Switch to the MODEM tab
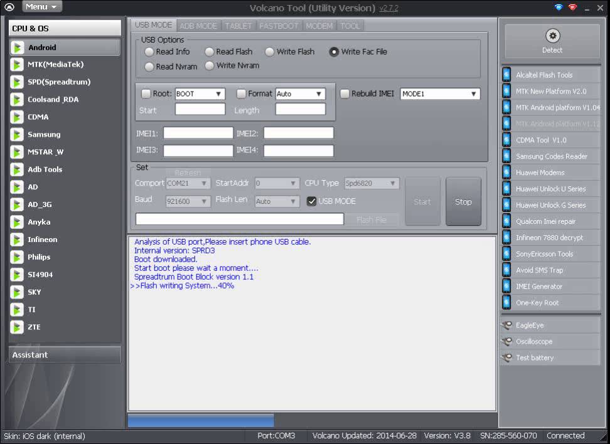The image size is (610, 444). coord(319,26)
